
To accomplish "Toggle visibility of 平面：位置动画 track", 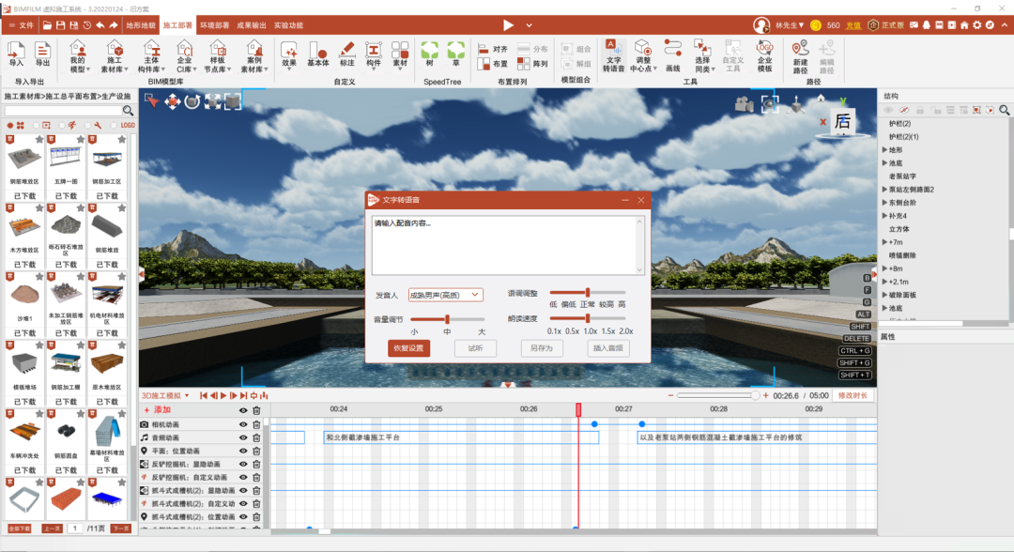I will [243, 452].
